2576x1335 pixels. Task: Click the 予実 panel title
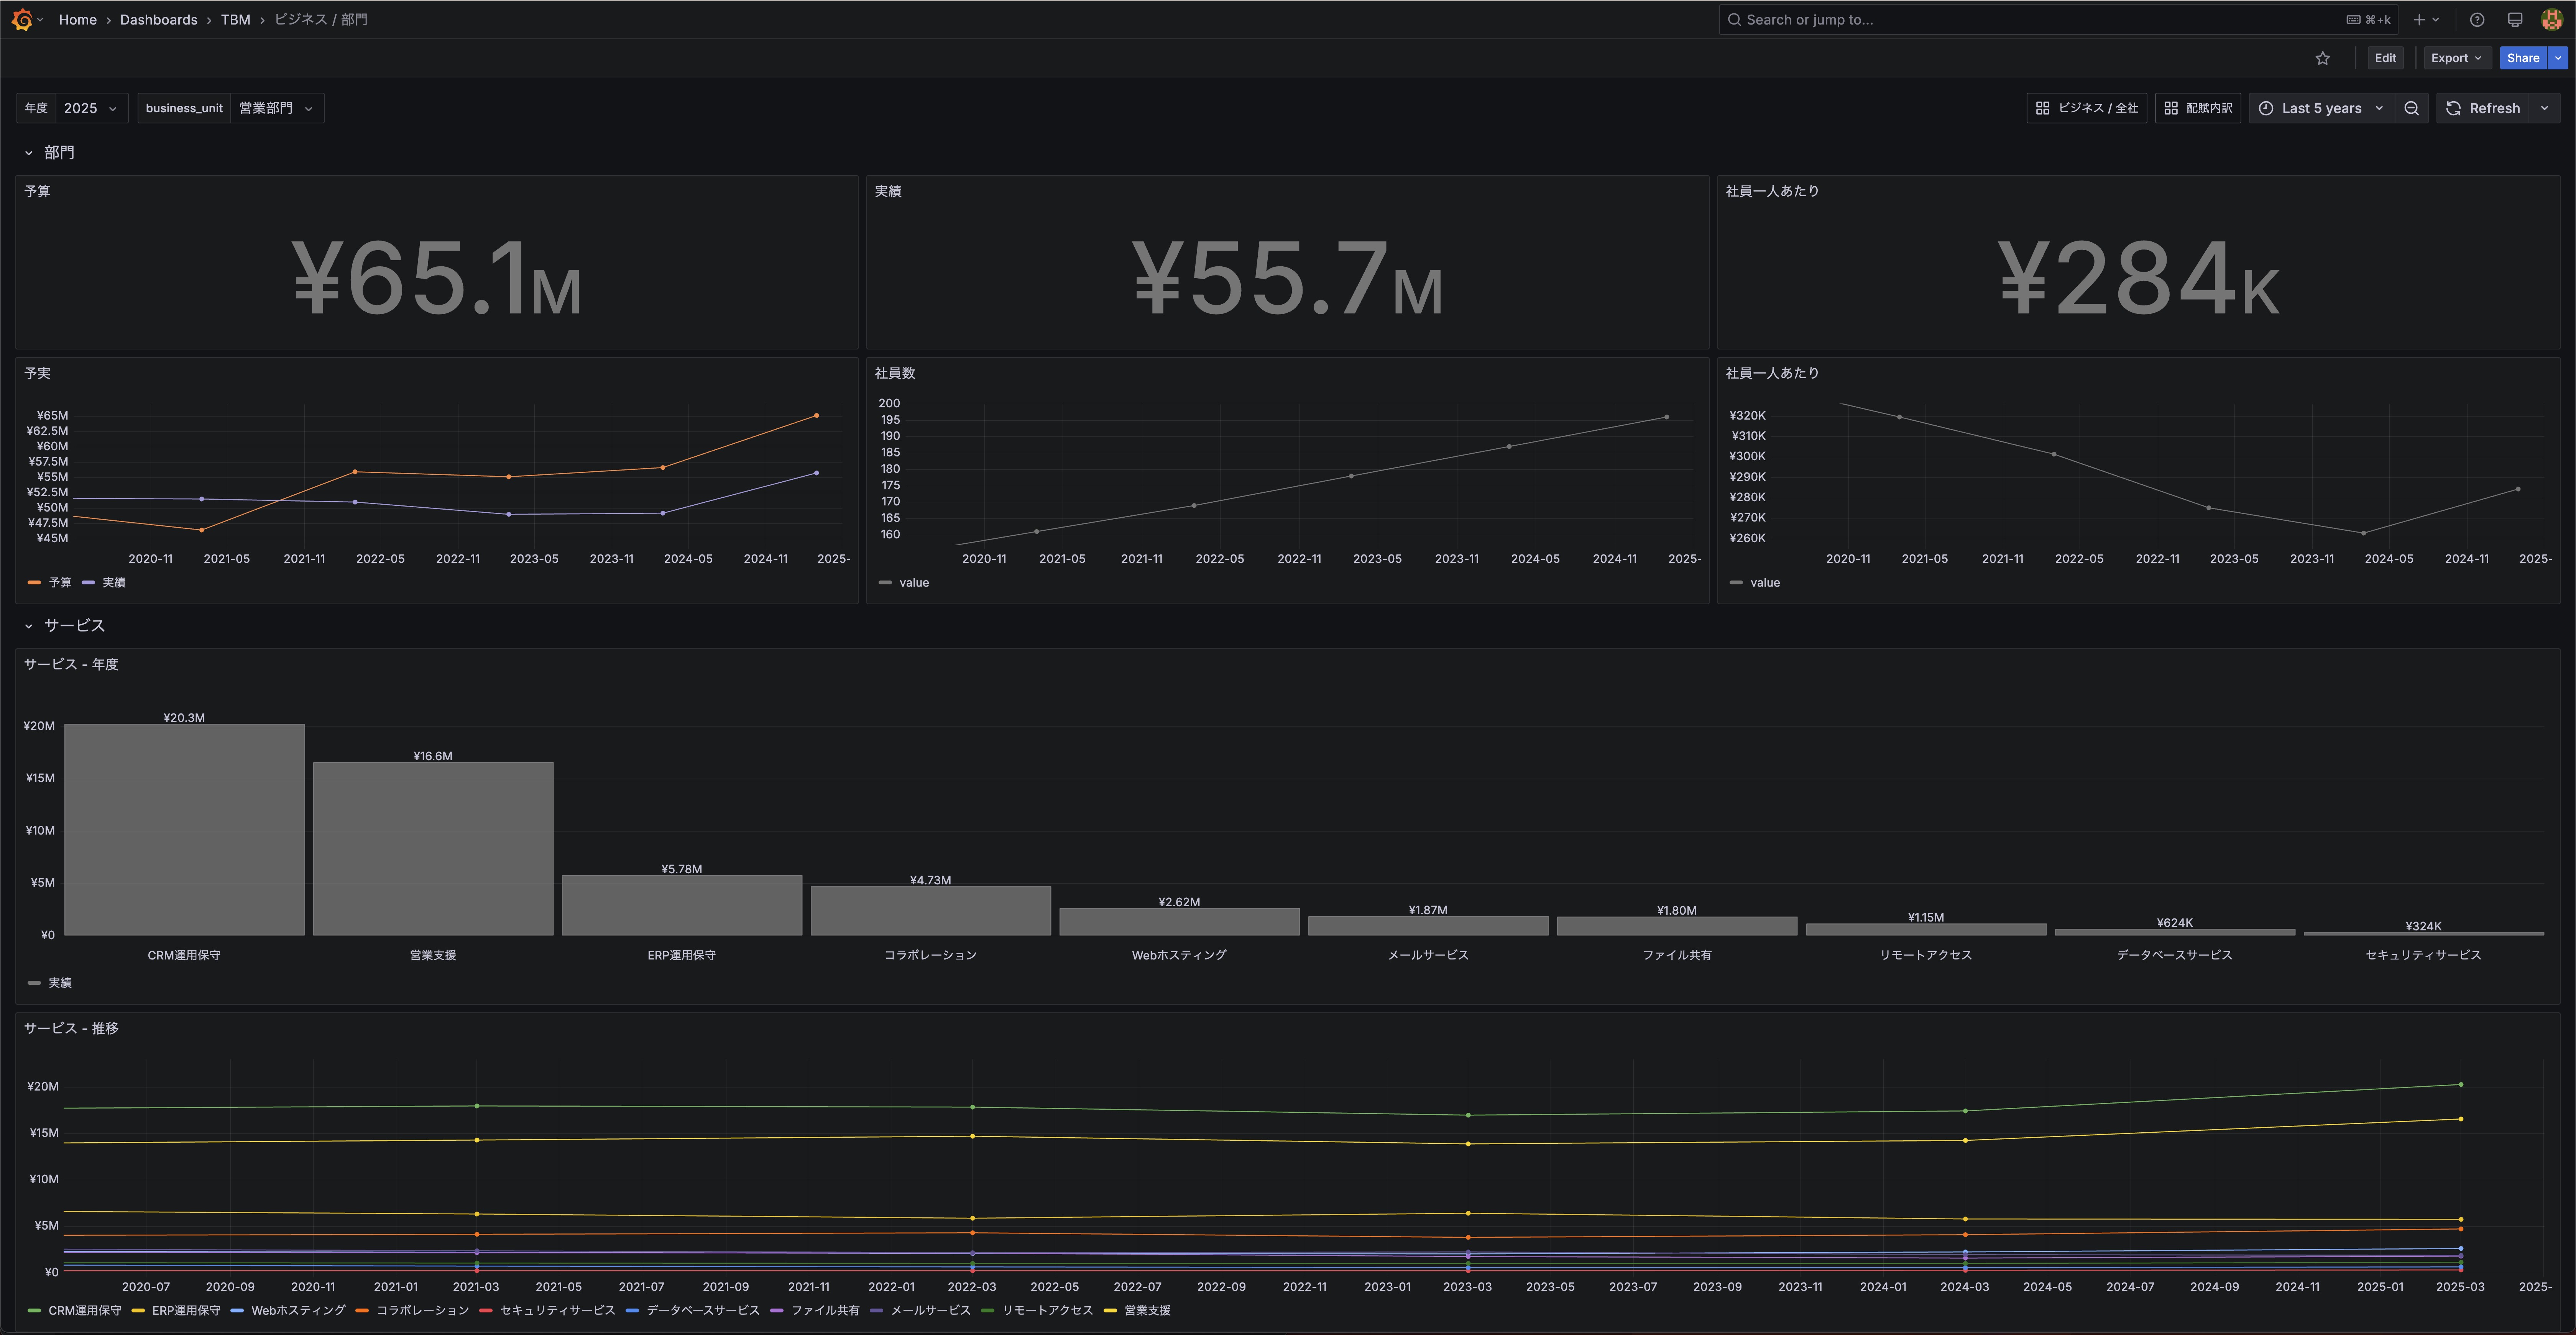(x=37, y=373)
